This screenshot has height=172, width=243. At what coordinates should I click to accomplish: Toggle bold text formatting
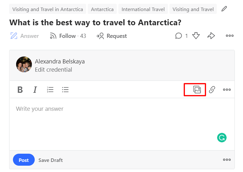20,90
